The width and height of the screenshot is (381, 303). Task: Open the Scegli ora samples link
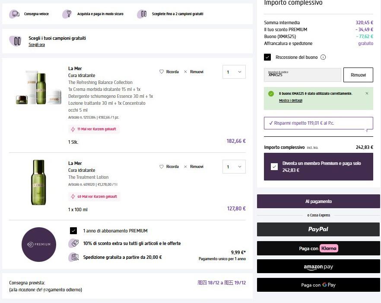coord(37,45)
